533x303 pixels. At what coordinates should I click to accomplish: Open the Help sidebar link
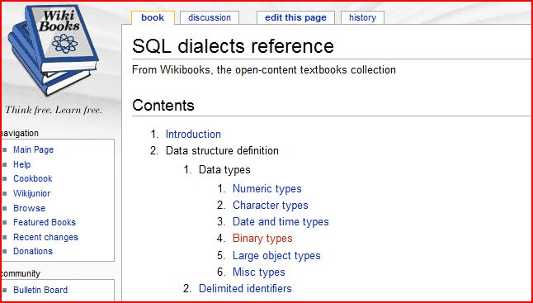pos(21,164)
